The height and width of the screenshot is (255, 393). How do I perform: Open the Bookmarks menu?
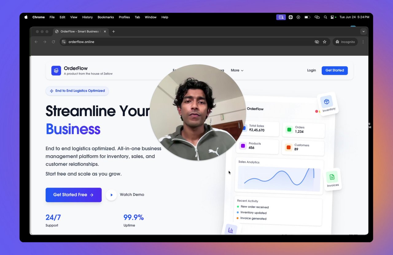[106, 17]
